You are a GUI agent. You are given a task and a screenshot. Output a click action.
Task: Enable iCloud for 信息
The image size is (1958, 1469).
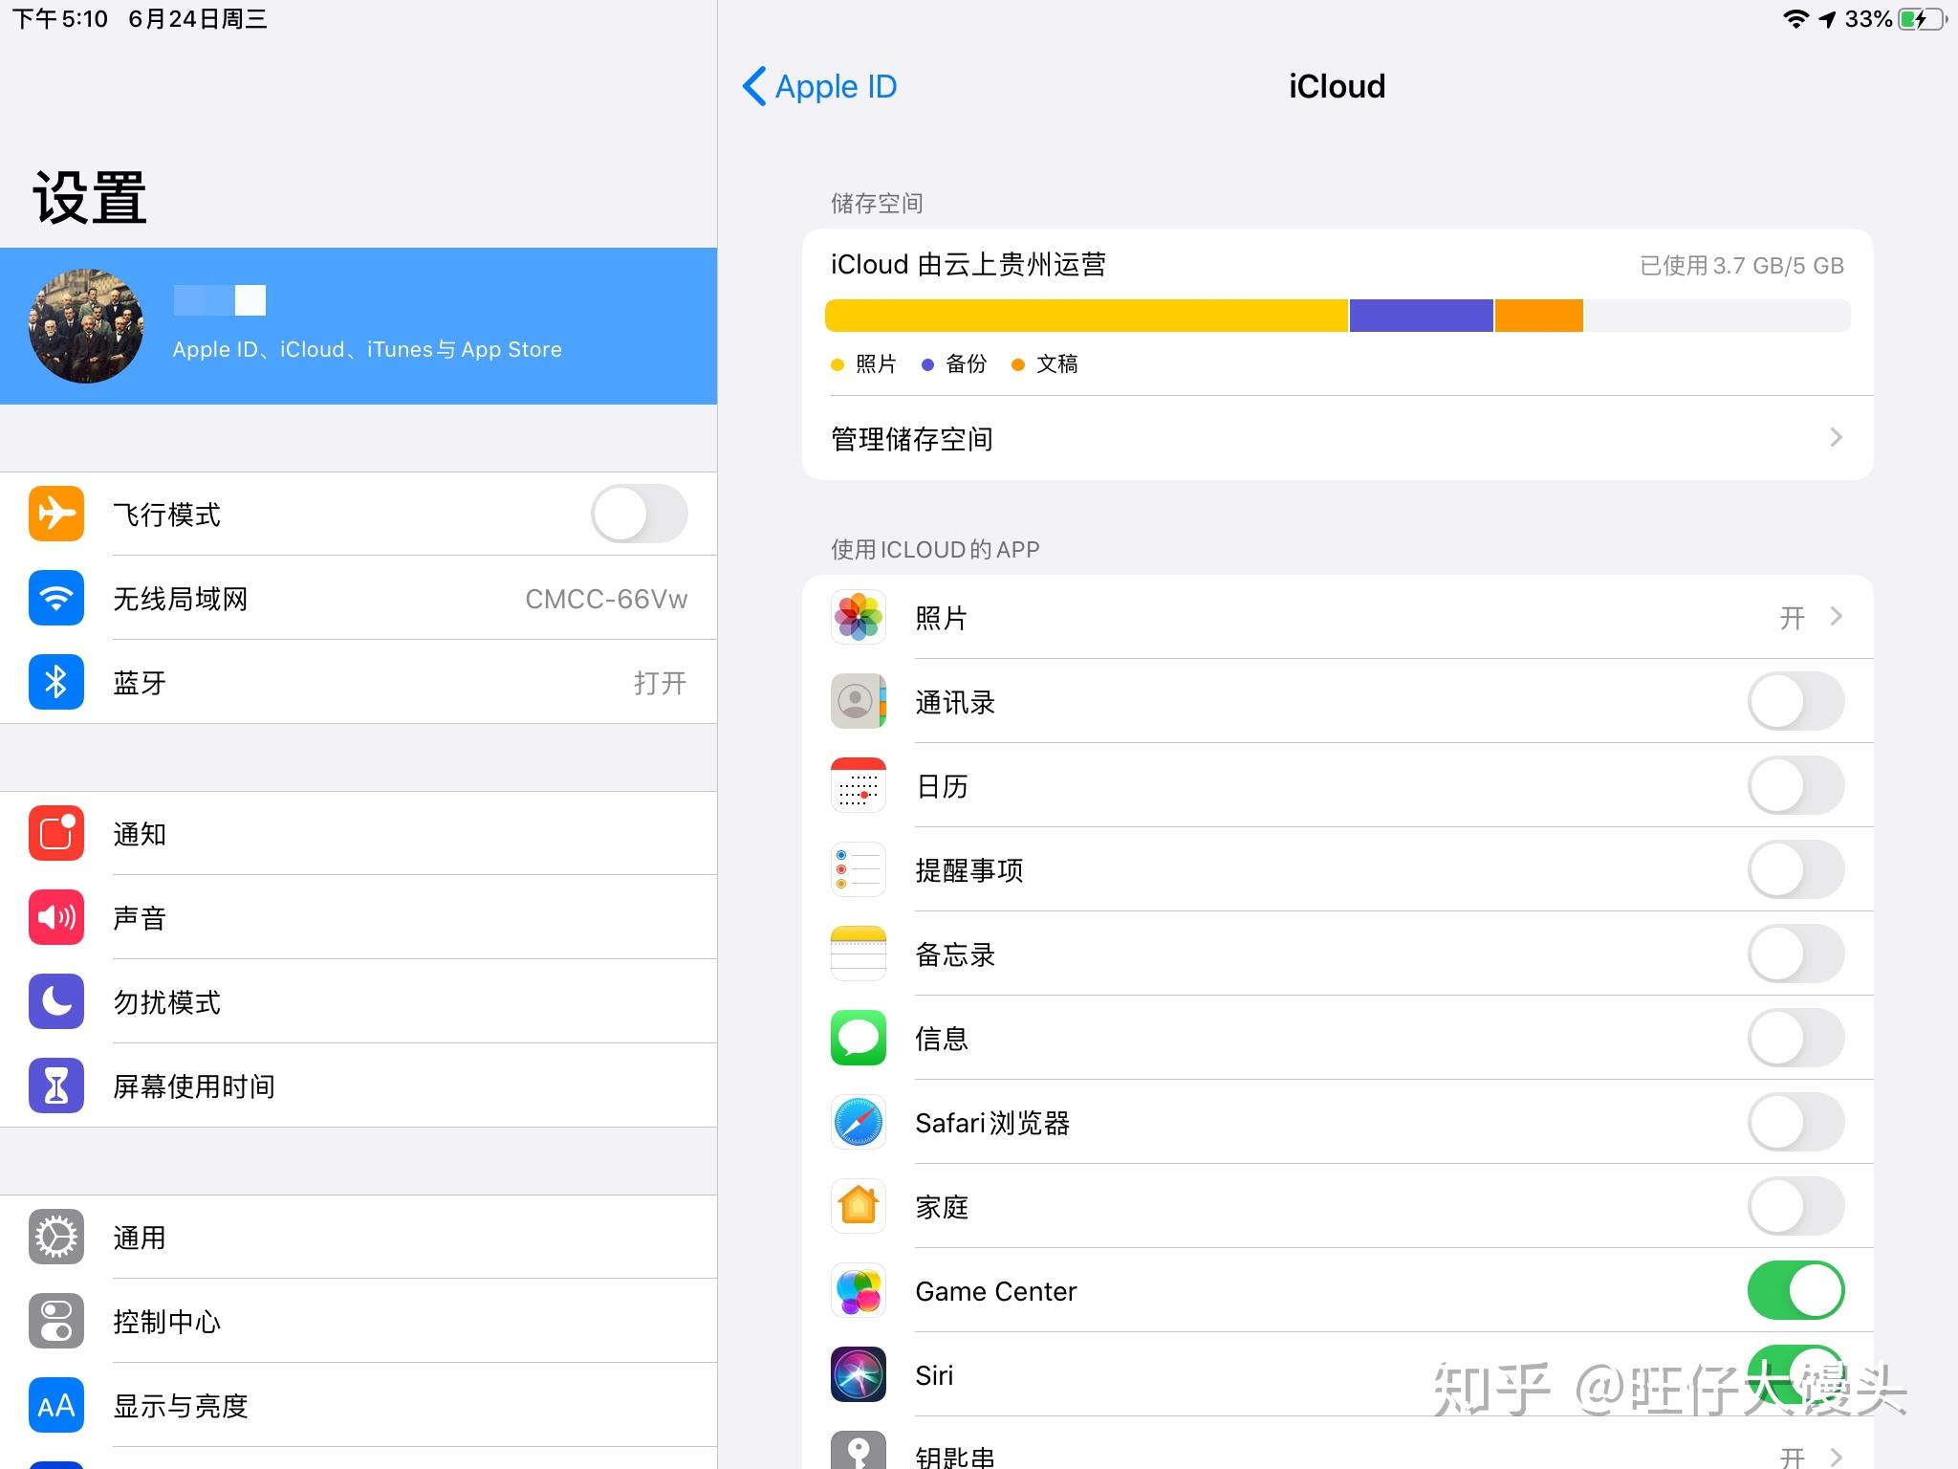[x=1796, y=1038]
